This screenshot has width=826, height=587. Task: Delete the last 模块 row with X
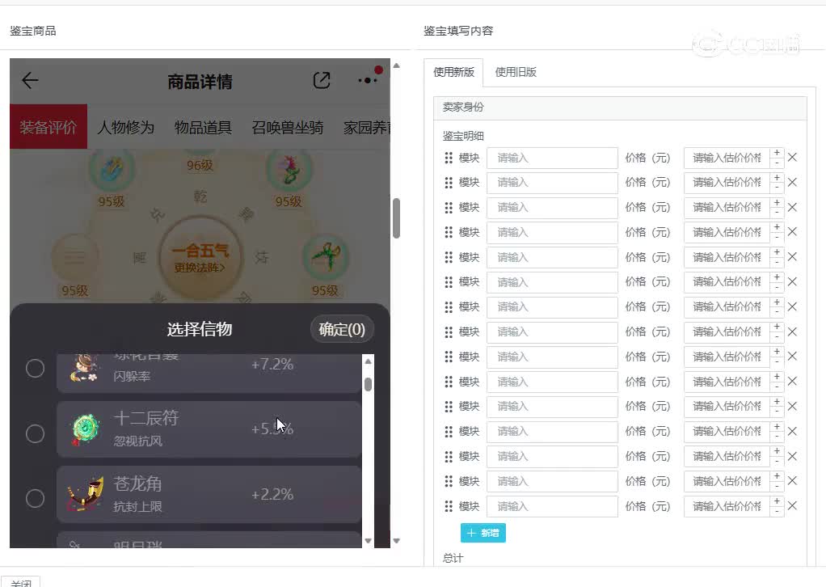tap(792, 506)
